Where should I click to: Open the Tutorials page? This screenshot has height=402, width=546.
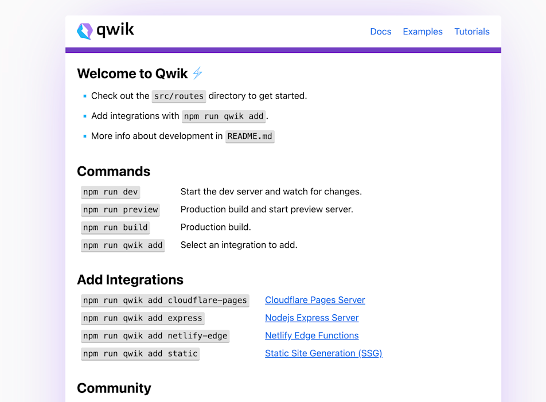click(471, 32)
